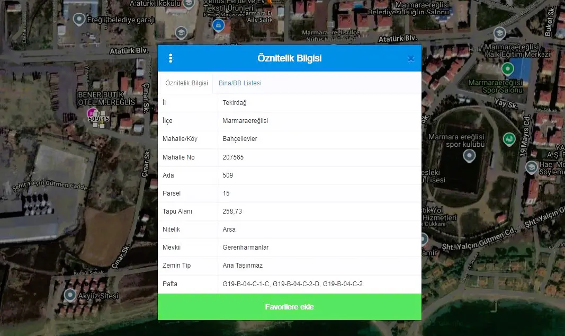This screenshot has height=336, width=565.
Task: Click the blue shopping pin near Perde Mağazası
Action: pos(218,25)
